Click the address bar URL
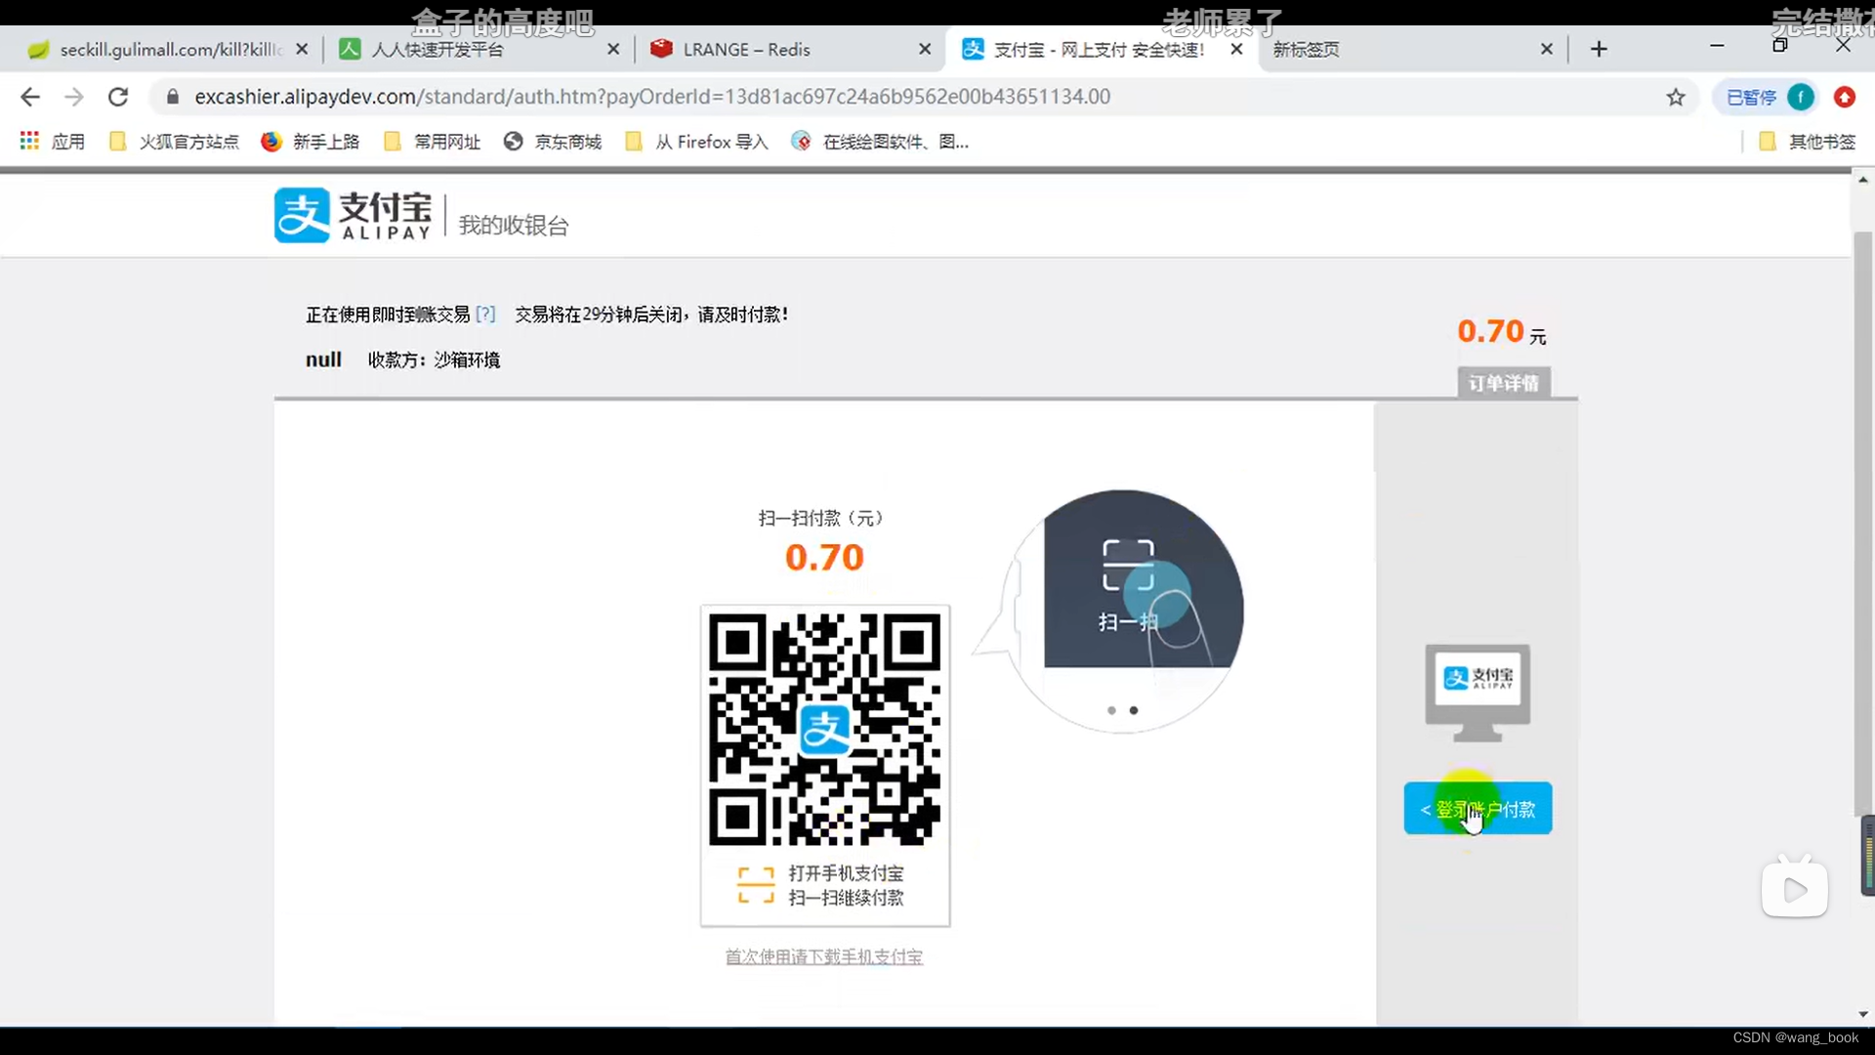 (652, 97)
